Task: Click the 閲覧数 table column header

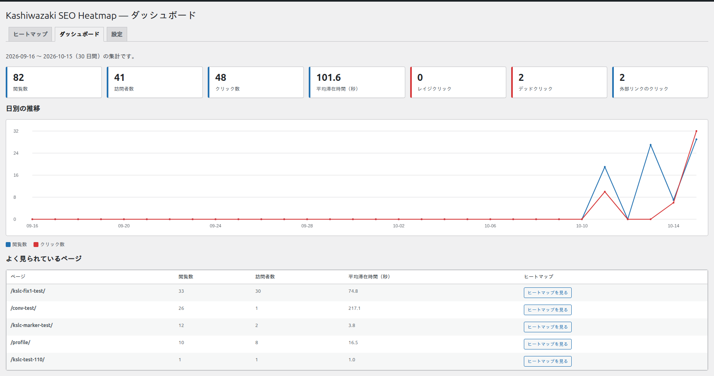Action: [186, 277]
